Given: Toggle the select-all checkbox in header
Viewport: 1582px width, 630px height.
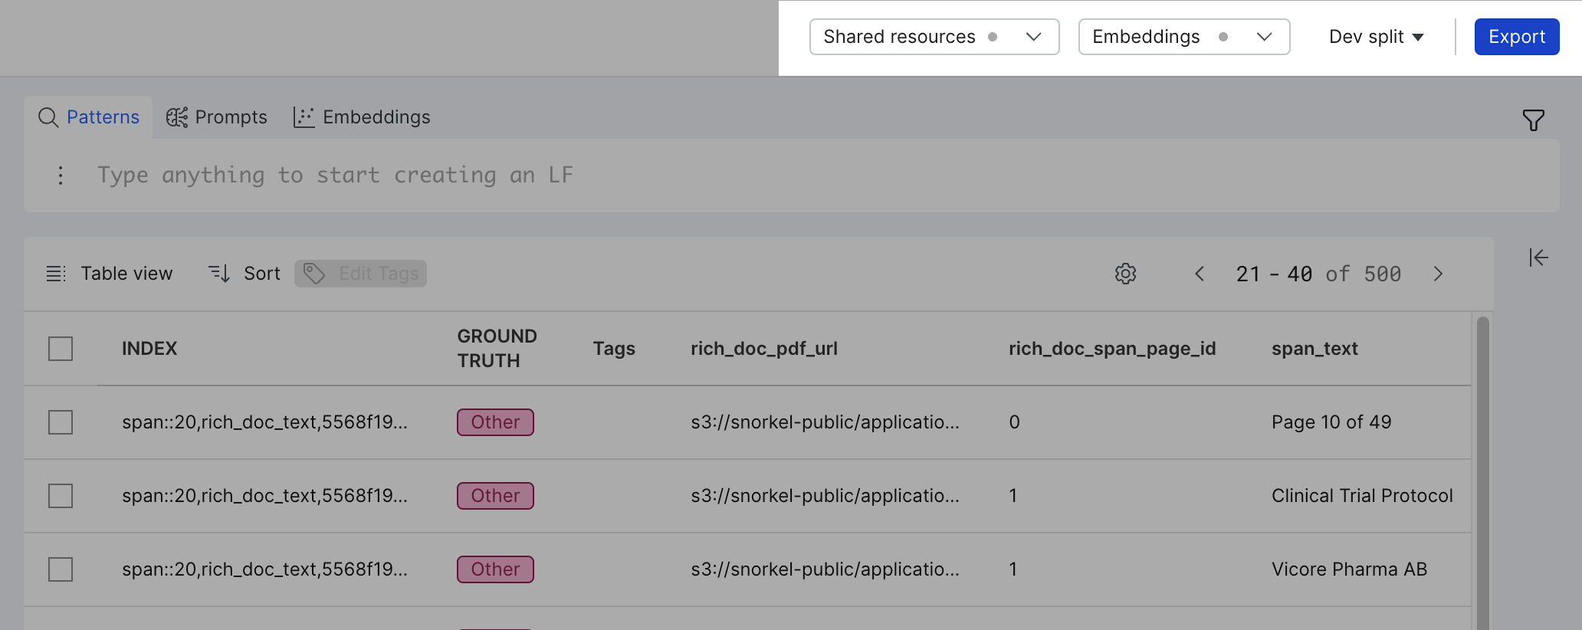Looking at the screenshot, I should click(x=61, y=349).
